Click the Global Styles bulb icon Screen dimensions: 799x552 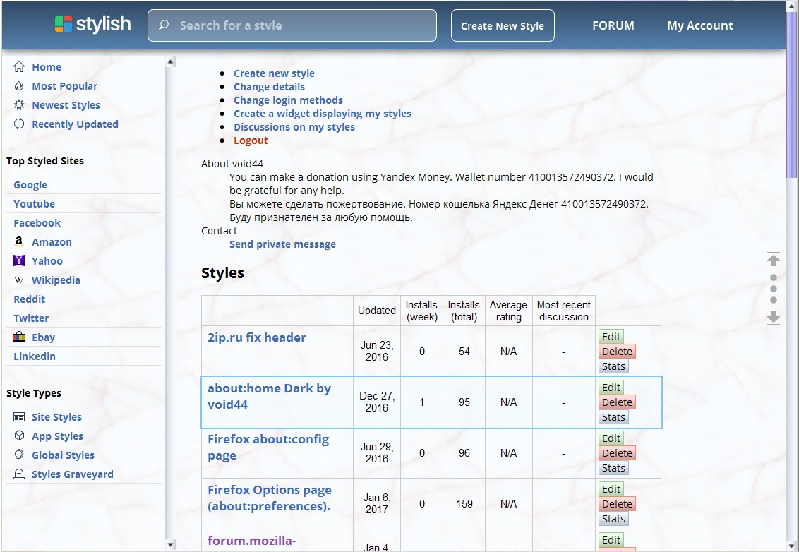19,455
